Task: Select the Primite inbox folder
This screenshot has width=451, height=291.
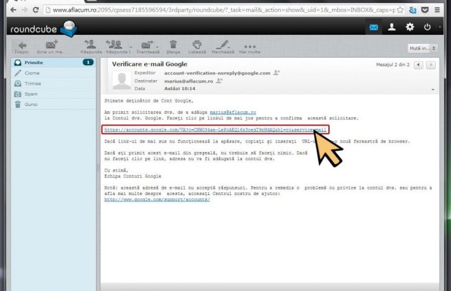Action: click(x=34, y=63)
